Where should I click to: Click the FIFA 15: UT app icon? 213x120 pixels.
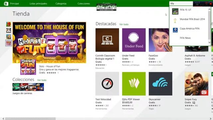(x=175, y=11)
